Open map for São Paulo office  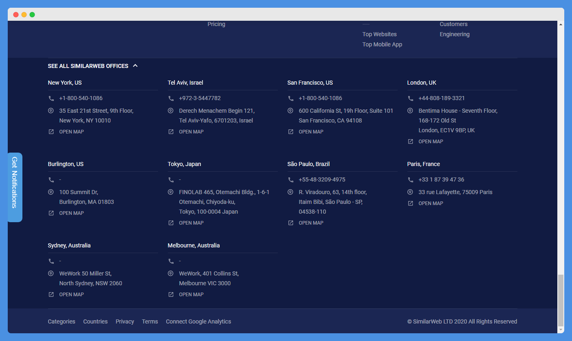311,223
